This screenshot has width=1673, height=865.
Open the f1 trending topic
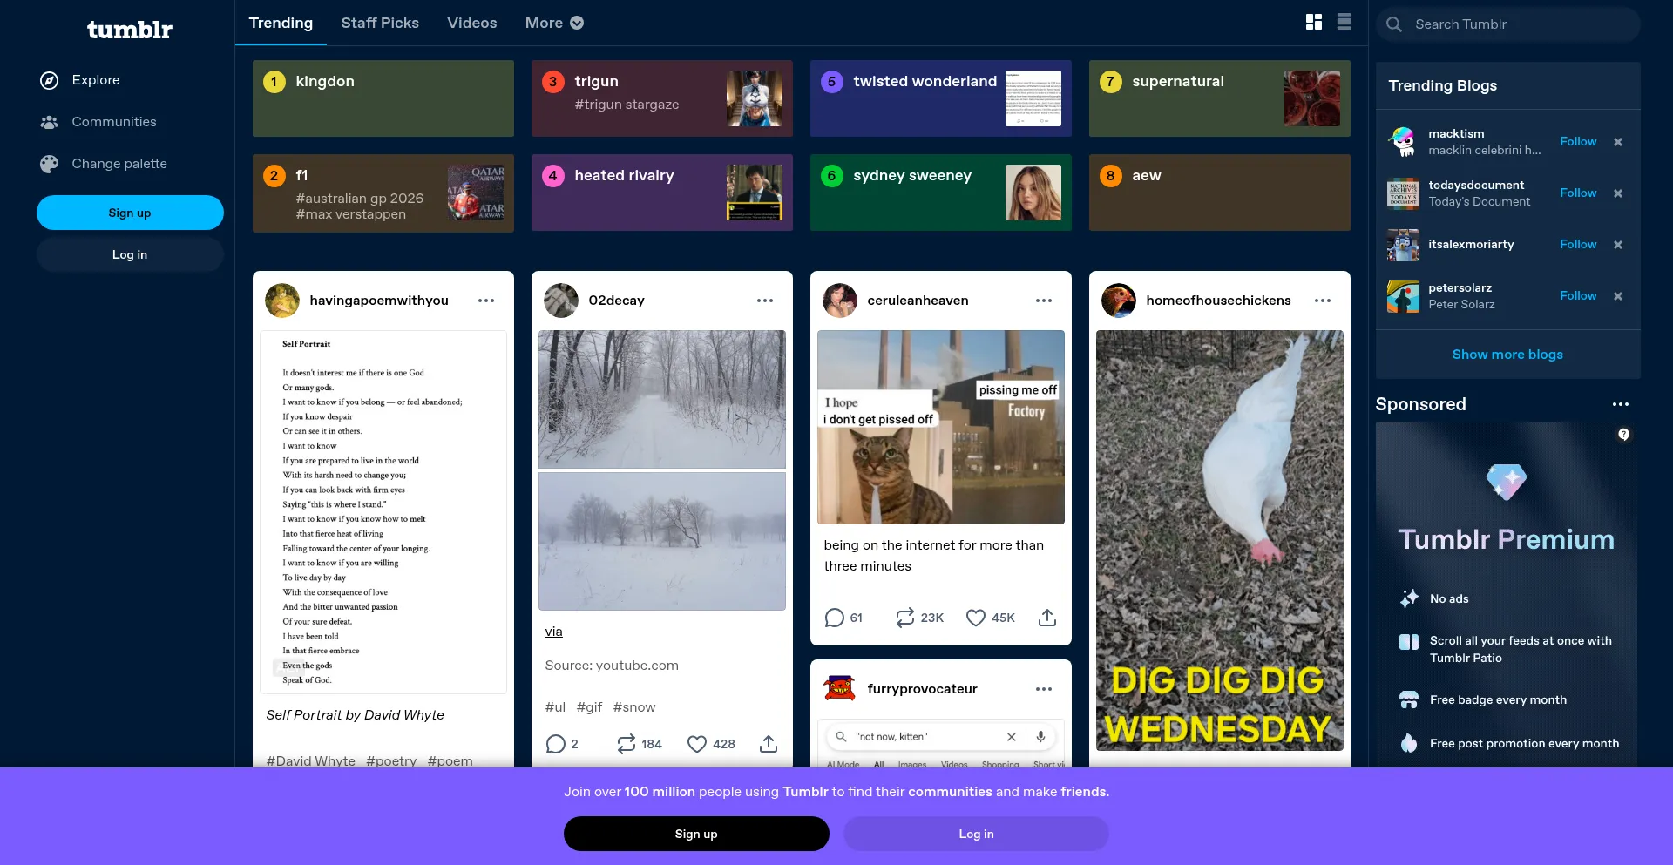[x=383, y=193]
